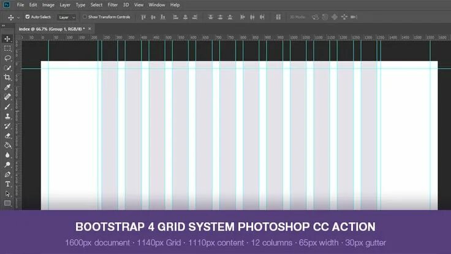451x254 pixels.
Task: Select the Paint Bucket tool
Action: tap(7, 145)
